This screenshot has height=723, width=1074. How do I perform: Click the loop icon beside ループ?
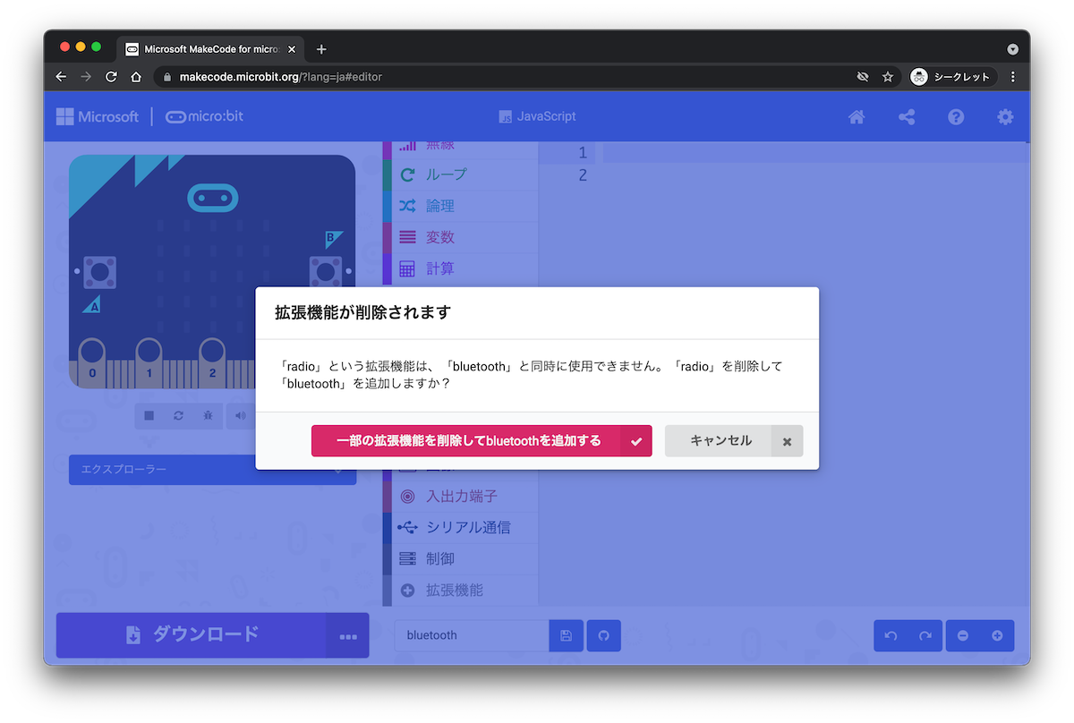[x=407, y=174]
